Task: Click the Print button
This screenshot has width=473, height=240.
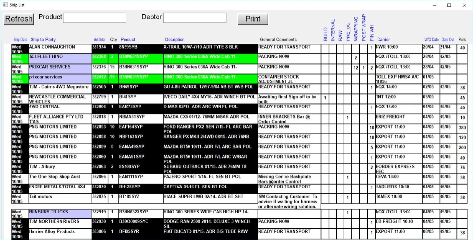Action: (x=252, y=19)
